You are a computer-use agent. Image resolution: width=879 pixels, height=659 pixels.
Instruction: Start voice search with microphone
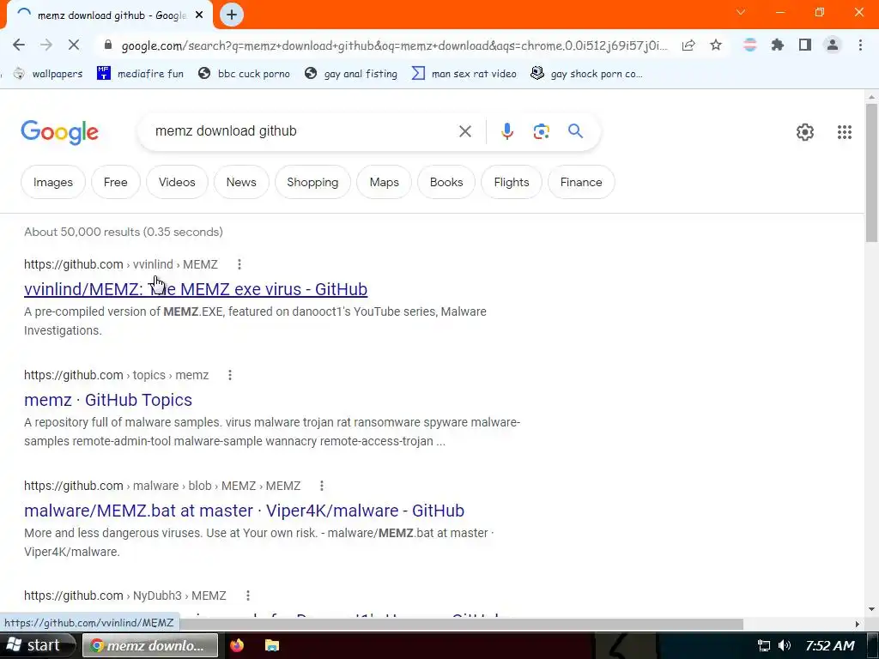[506, 131]
